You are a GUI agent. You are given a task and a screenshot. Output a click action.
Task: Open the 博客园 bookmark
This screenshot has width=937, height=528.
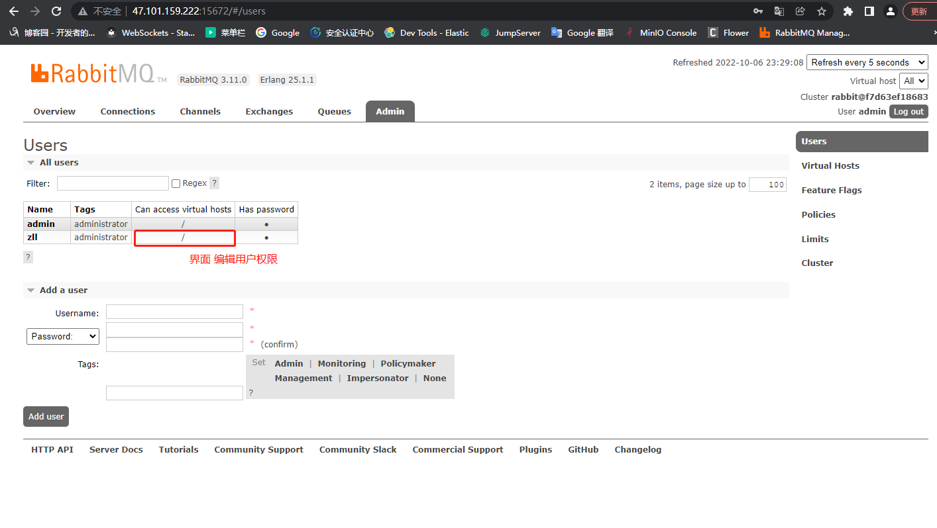(x=52, y=32)
